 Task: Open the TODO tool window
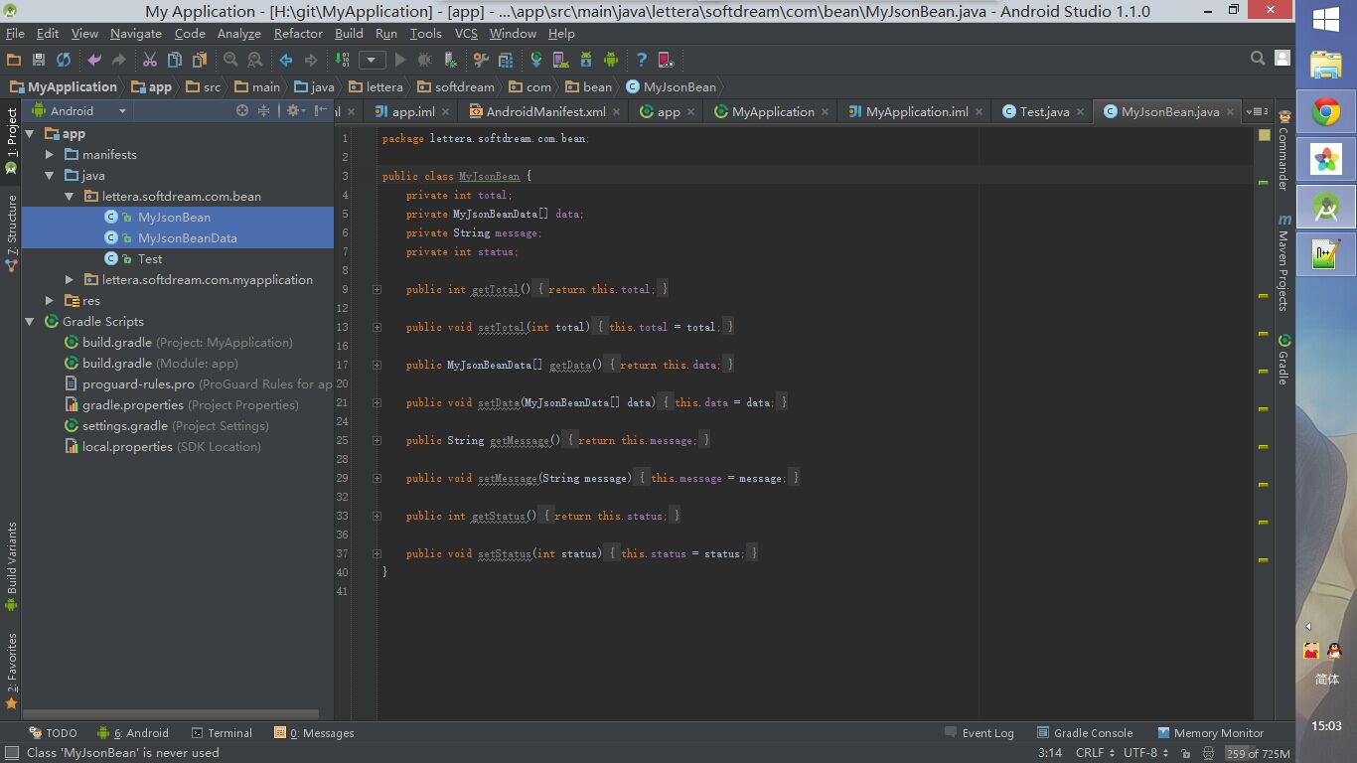click(53, 733)
